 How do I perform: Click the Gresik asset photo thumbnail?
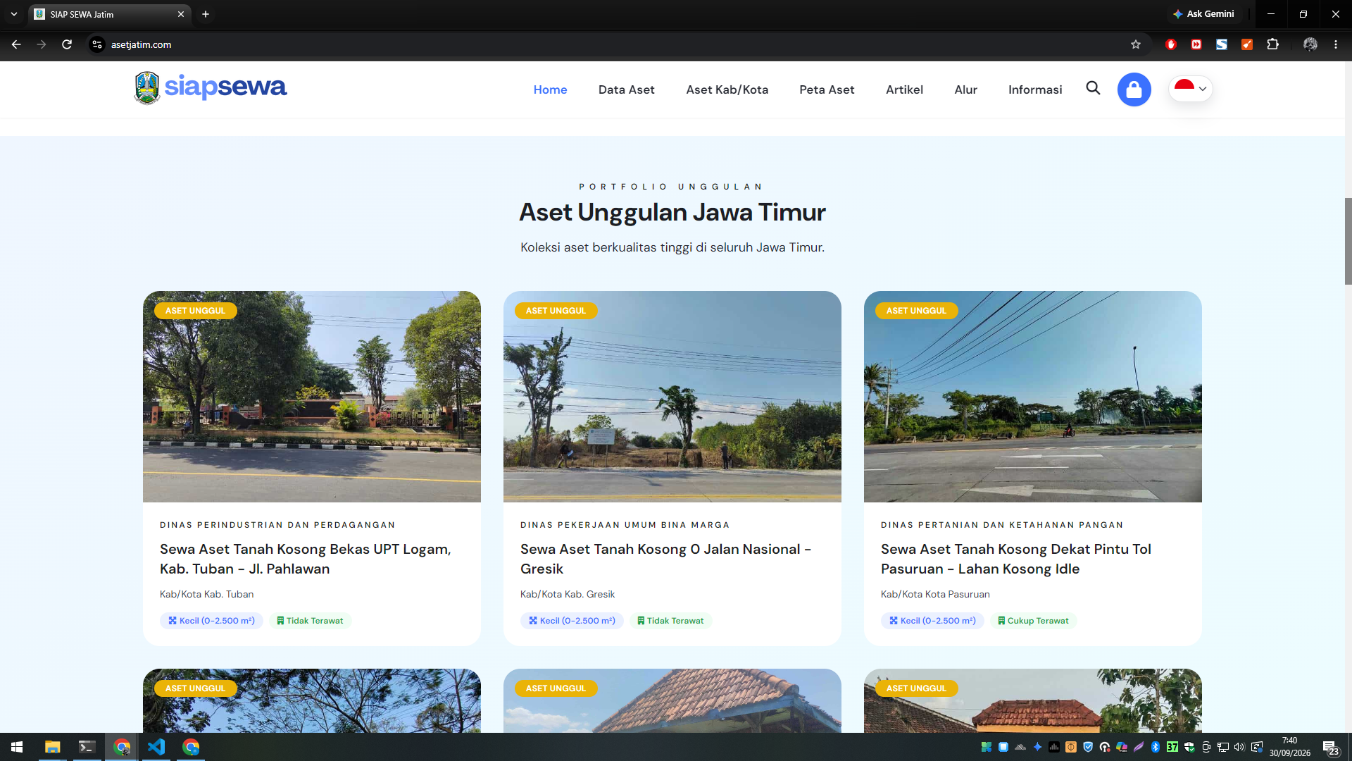point(672,397)
